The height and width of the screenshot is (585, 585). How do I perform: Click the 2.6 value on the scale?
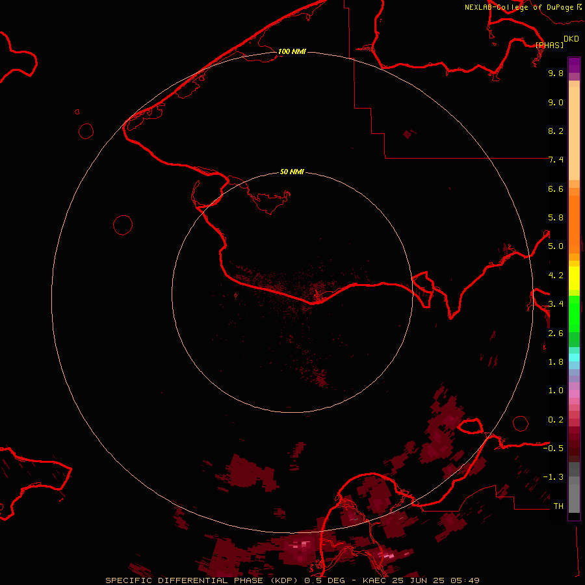tap(556, 333)
